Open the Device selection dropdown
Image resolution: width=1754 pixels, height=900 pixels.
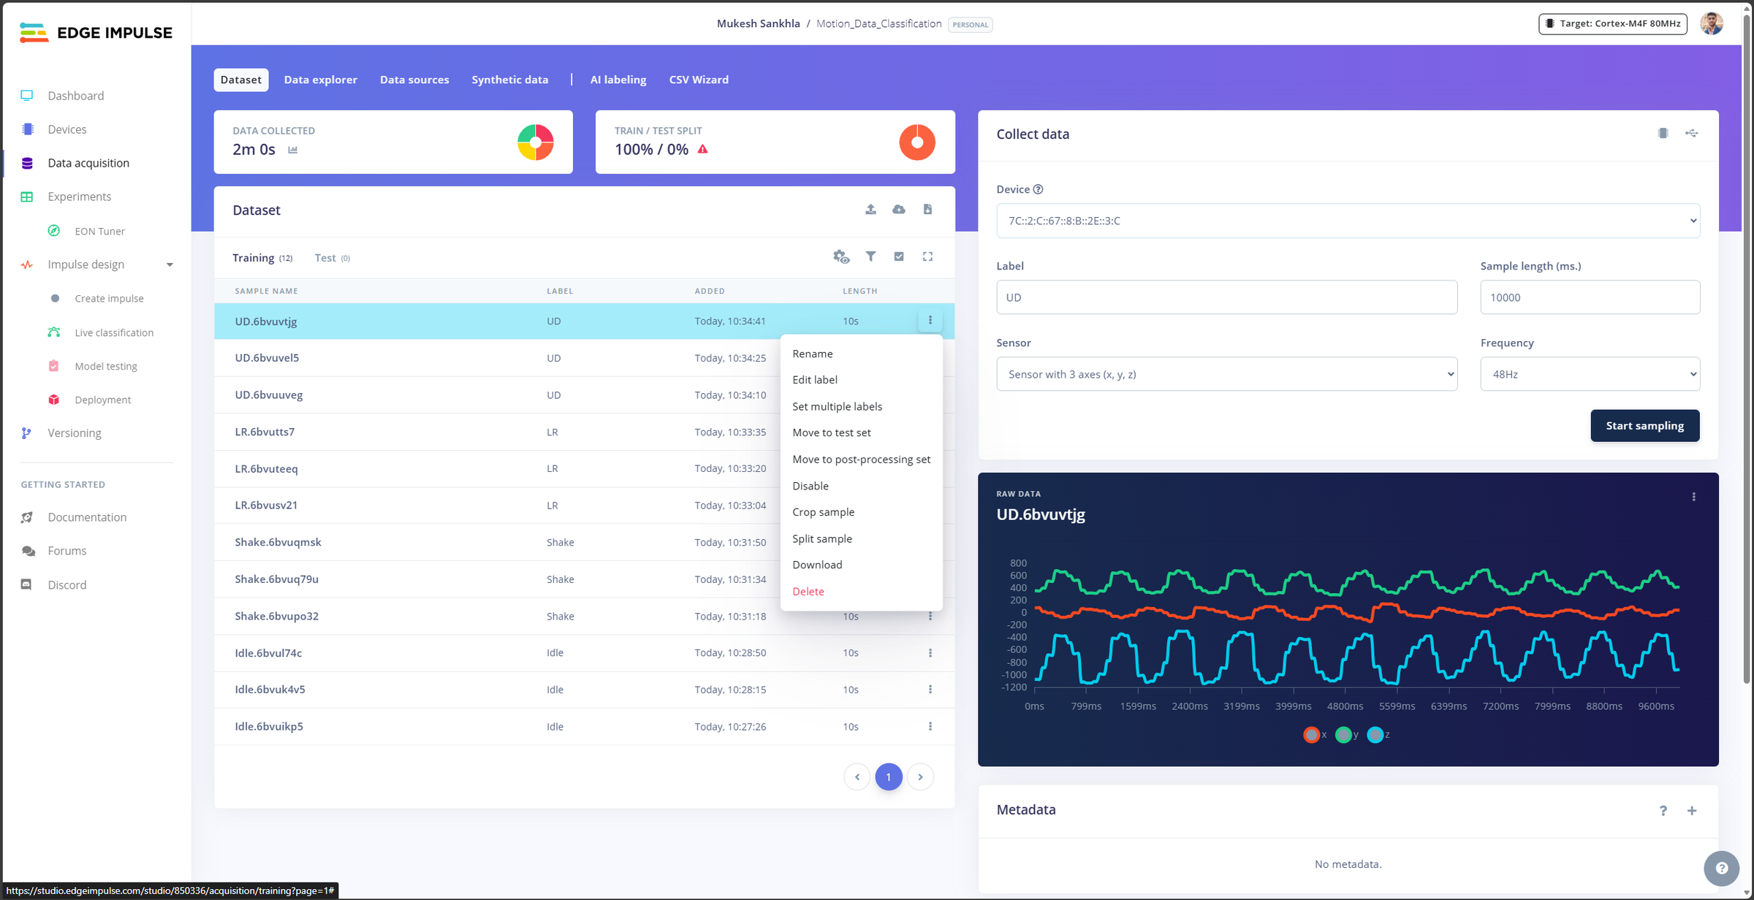pos(1348,221)
